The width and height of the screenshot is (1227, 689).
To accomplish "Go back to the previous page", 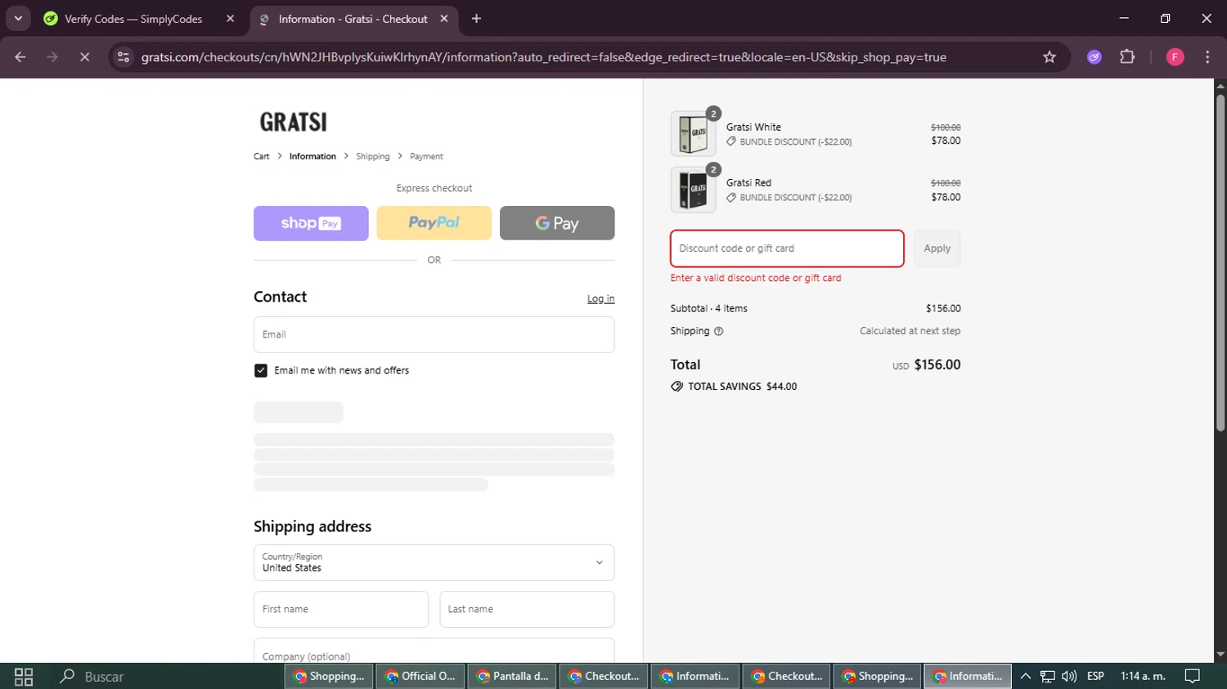I will click(20, 57).
